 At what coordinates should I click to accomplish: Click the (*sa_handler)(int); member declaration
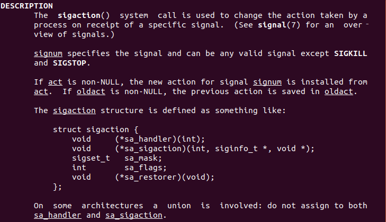click(x=160, y=139)
